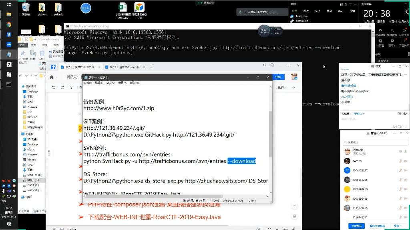Click the 26% floating performance ball

[x=264, y=31]
